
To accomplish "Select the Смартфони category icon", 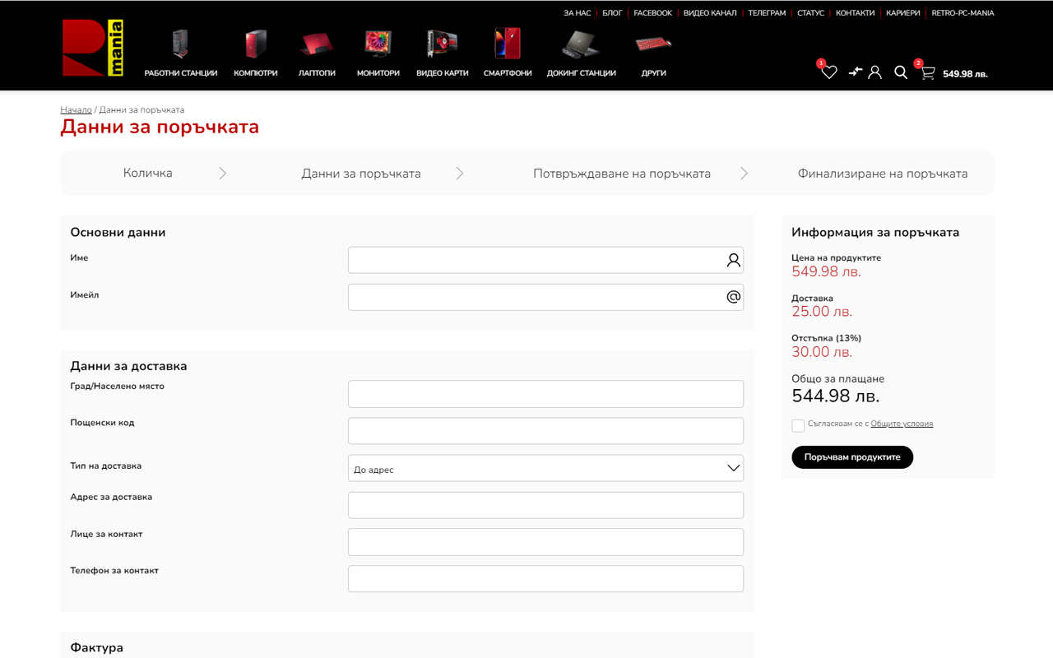I will pyautogui.click(x=508, y=44).
